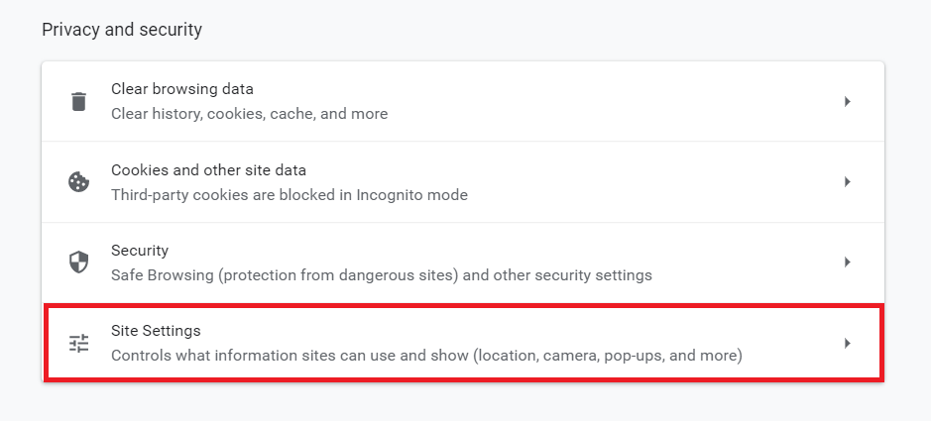Click the Privacy and security heading
Image resolution: width=931 pixels, height=421 pixels.
(x=122, y=30)
